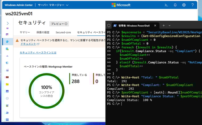This screenshot has height=125, width=202.
Task: Click the 'Compilant: 292' output line
Action: point(120,89)
